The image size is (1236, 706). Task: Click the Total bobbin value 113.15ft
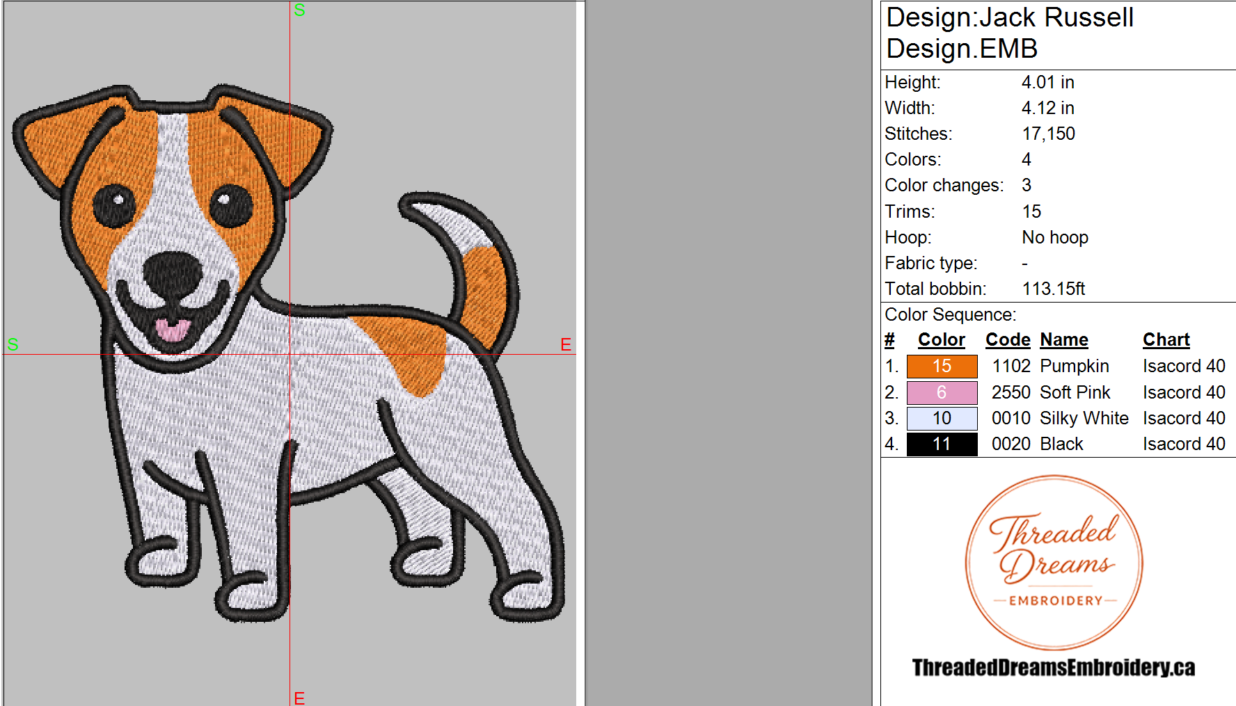coord(1054,289)
